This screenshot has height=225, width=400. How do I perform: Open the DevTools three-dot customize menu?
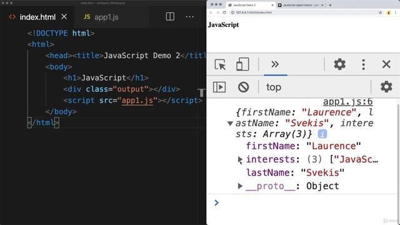click(x=363, y=64)
